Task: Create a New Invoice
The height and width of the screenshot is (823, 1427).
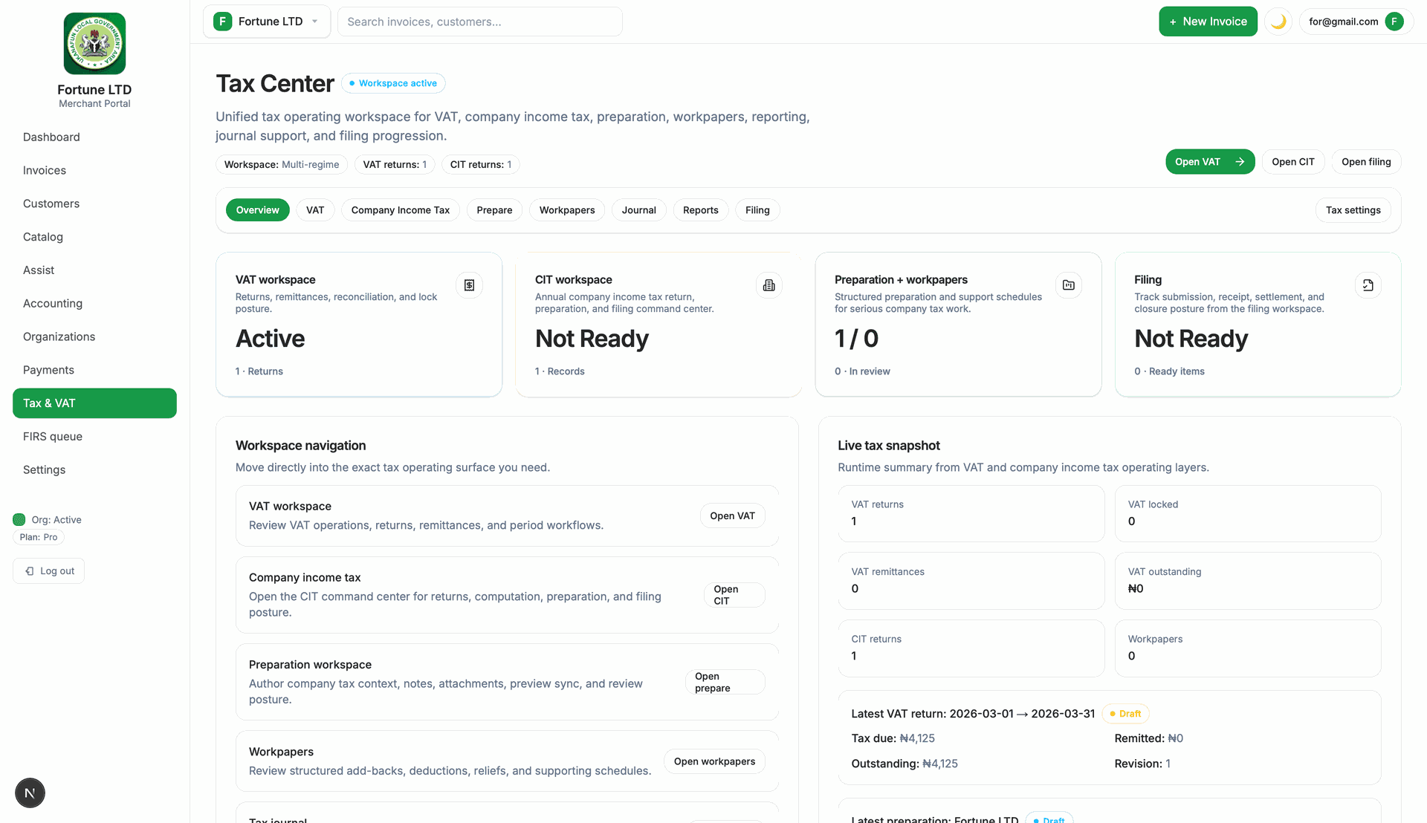Action: pyautogui.click(x=1208, y=22)
